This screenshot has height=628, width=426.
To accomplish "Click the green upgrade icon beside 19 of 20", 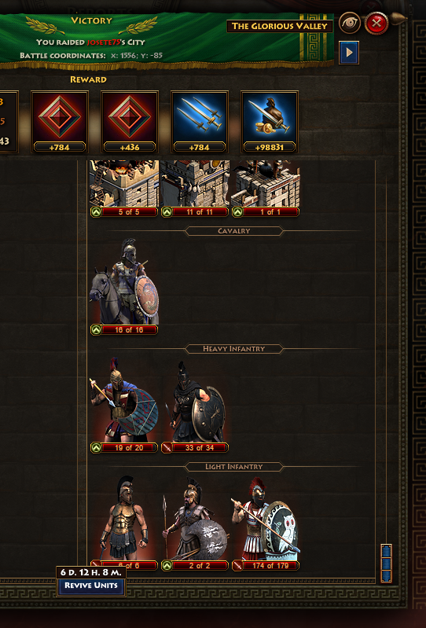I will tap(96, 448).
